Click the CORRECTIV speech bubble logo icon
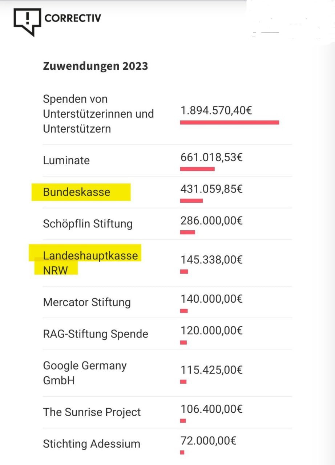This screenshot has height=465, width=335. 27,21
